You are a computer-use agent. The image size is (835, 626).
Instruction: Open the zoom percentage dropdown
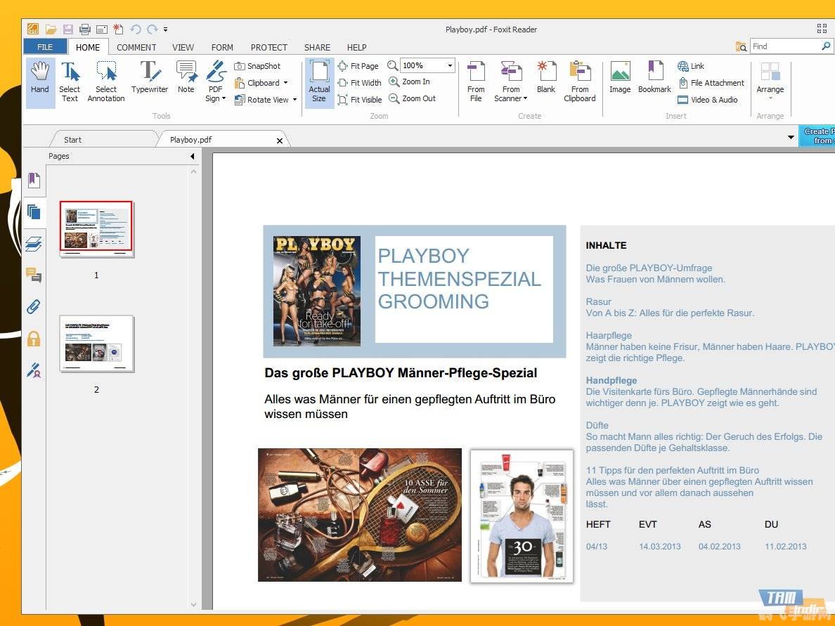coord(448,65)
